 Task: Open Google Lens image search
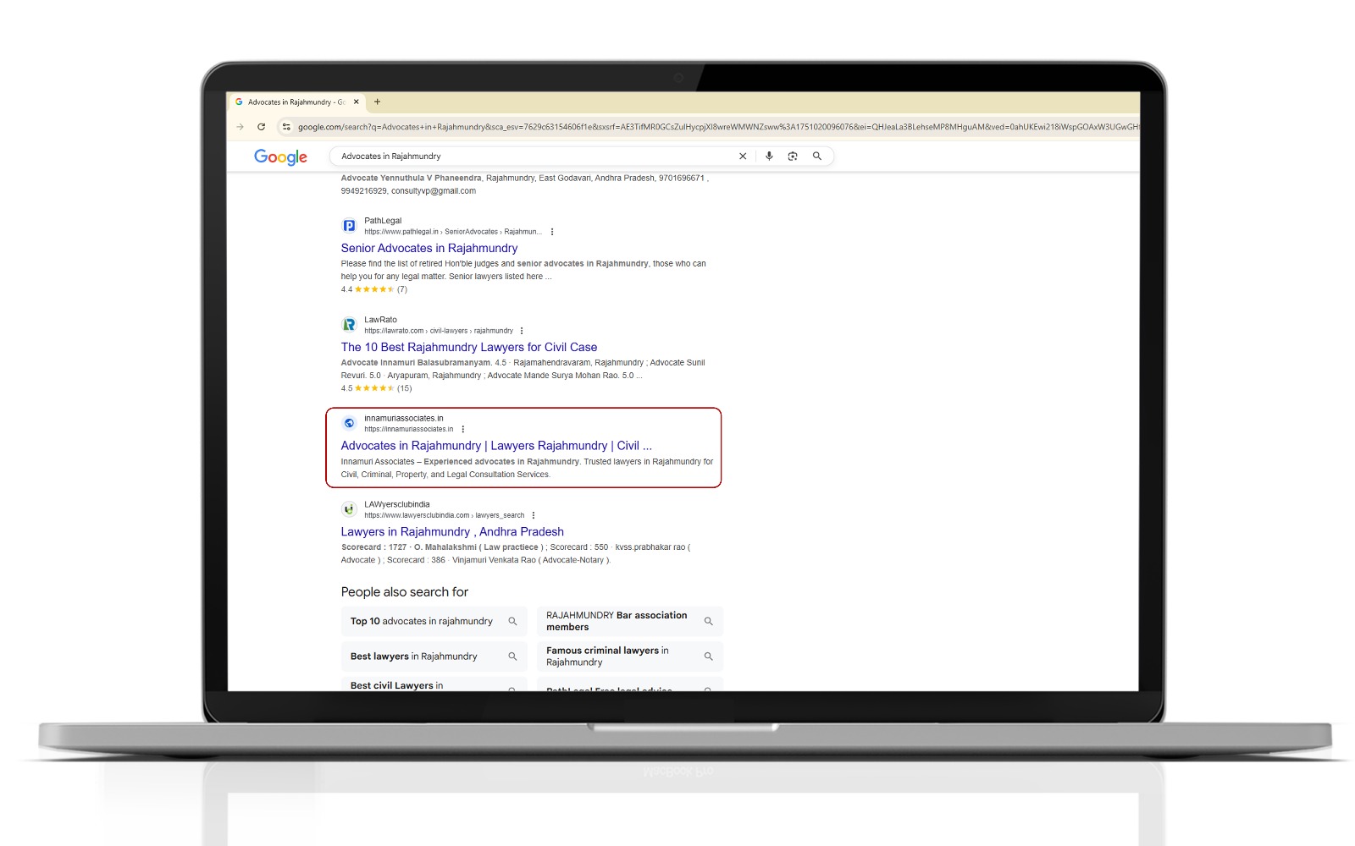pyautogui.click(x=793, y=157)
